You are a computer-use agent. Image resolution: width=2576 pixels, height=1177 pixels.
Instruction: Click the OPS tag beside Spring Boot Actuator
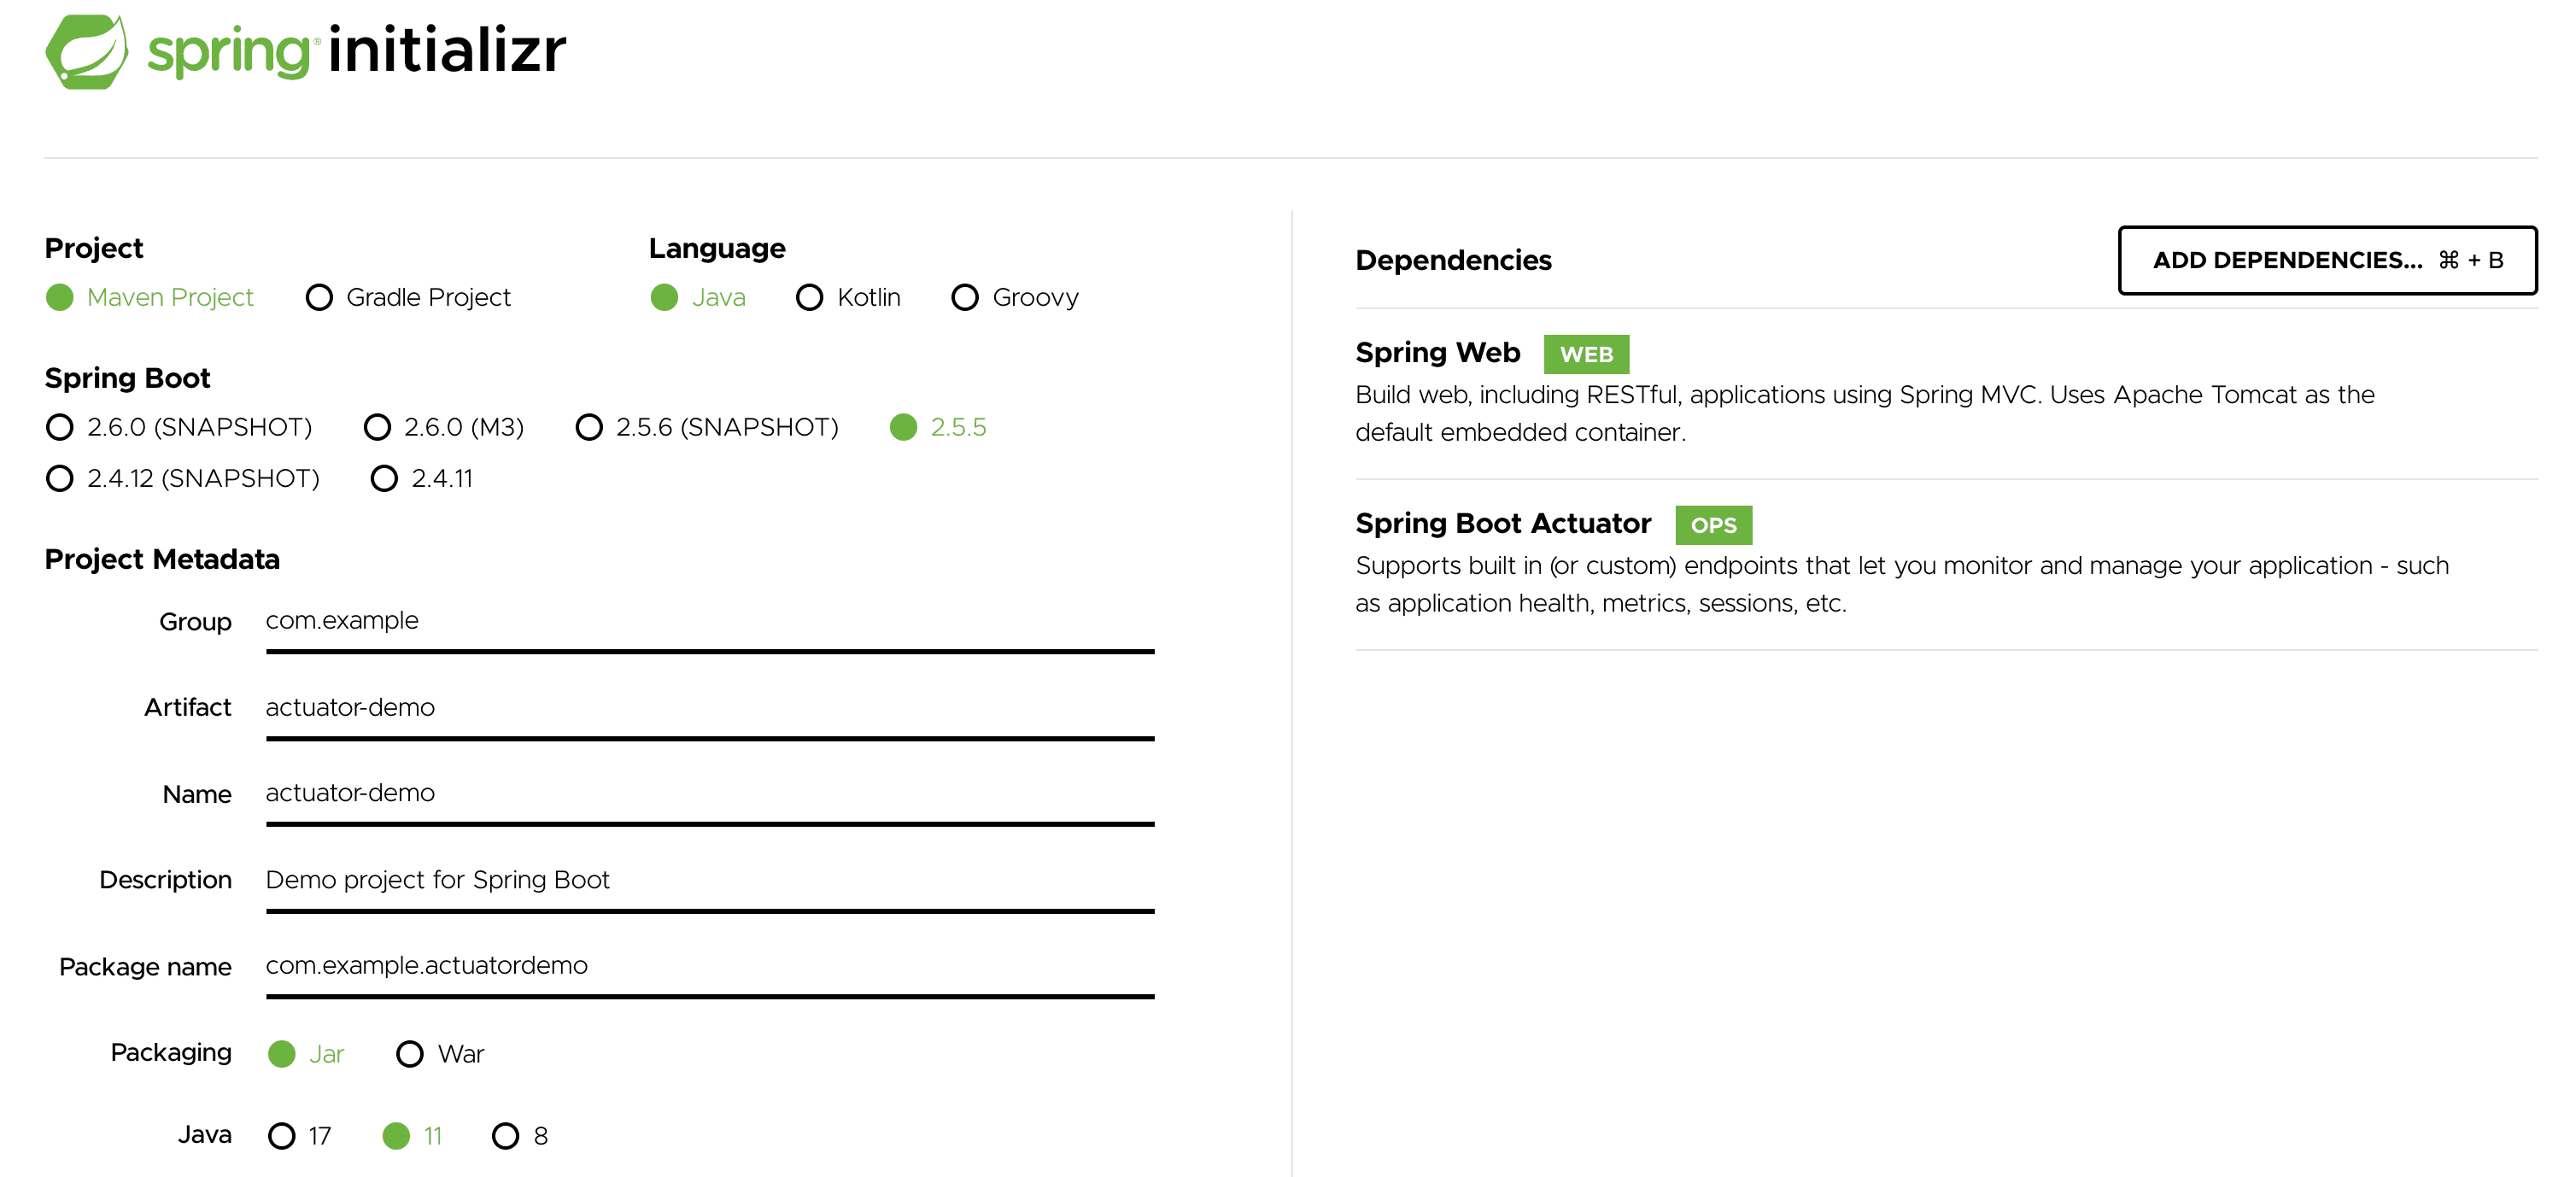(1713, 525)
